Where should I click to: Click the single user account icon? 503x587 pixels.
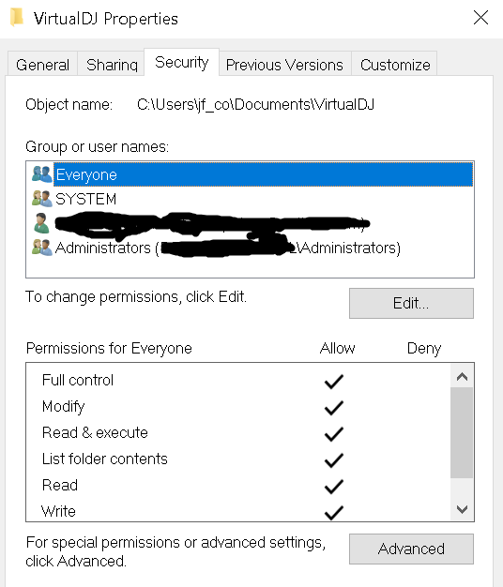[41, 223]
